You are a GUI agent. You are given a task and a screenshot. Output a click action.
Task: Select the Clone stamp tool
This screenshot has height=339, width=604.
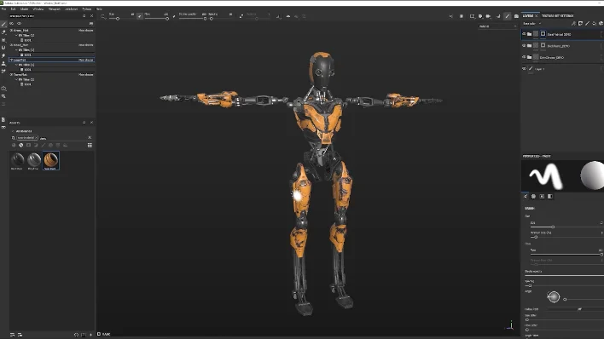3,64
